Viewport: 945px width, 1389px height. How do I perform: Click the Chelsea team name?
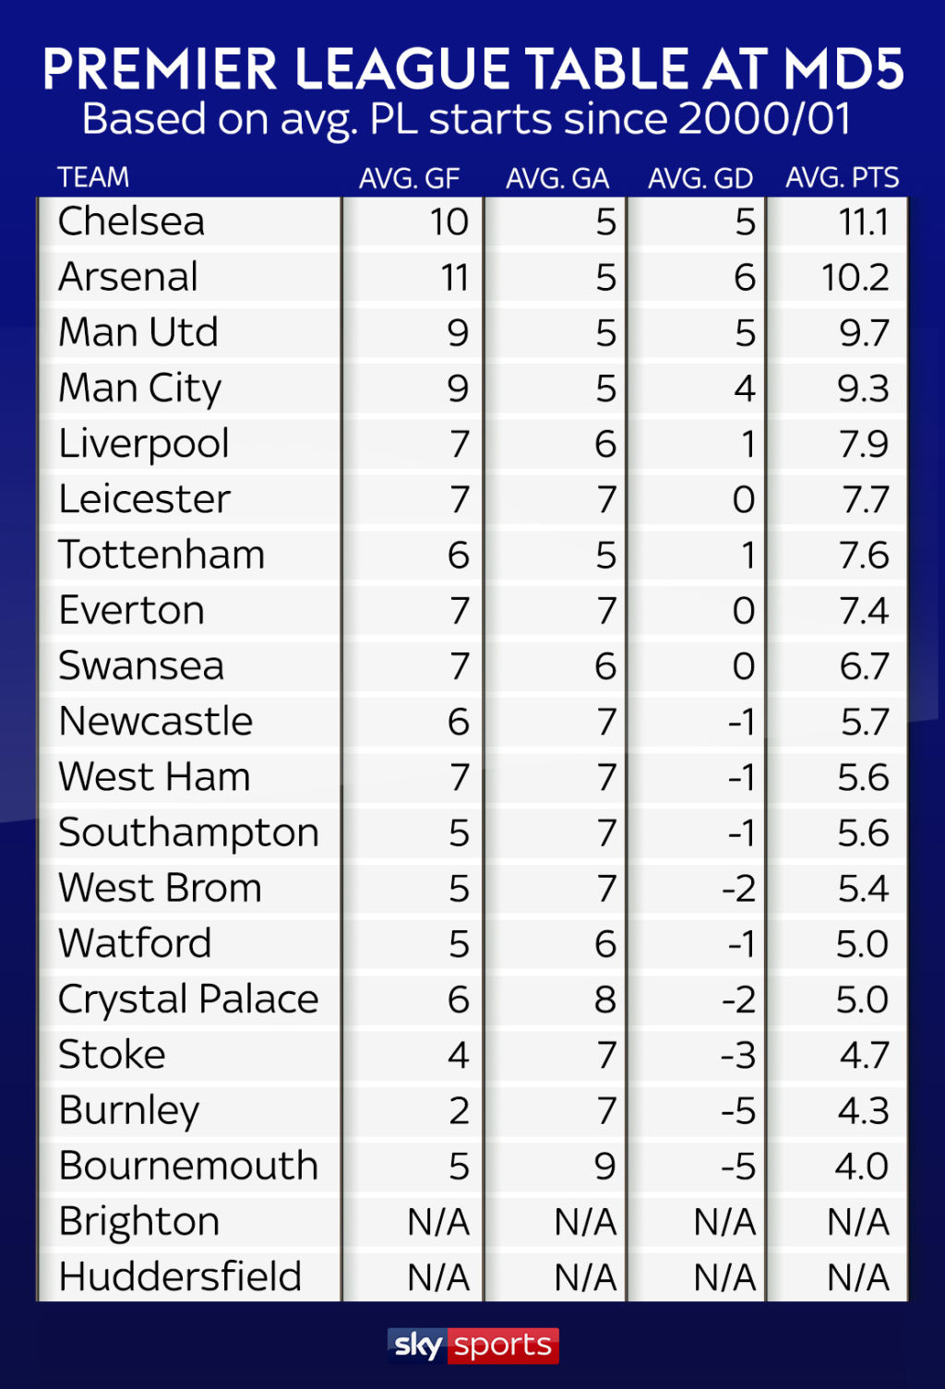click(131, 222)
